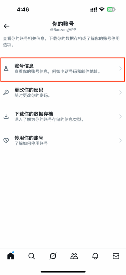126x275 pixels.
Task: Open the Grok slash-circle tab
Action: point(53,256)
